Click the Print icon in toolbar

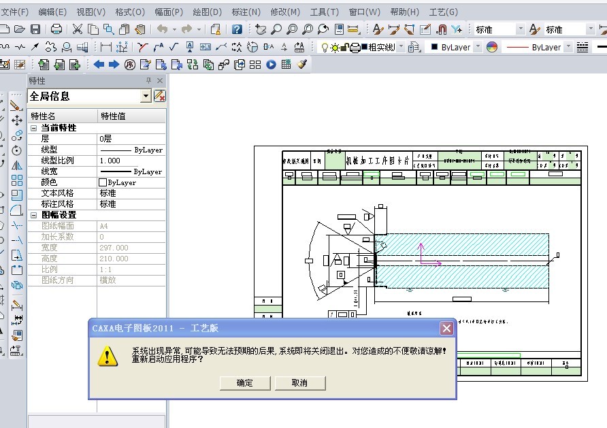point(57,29)
